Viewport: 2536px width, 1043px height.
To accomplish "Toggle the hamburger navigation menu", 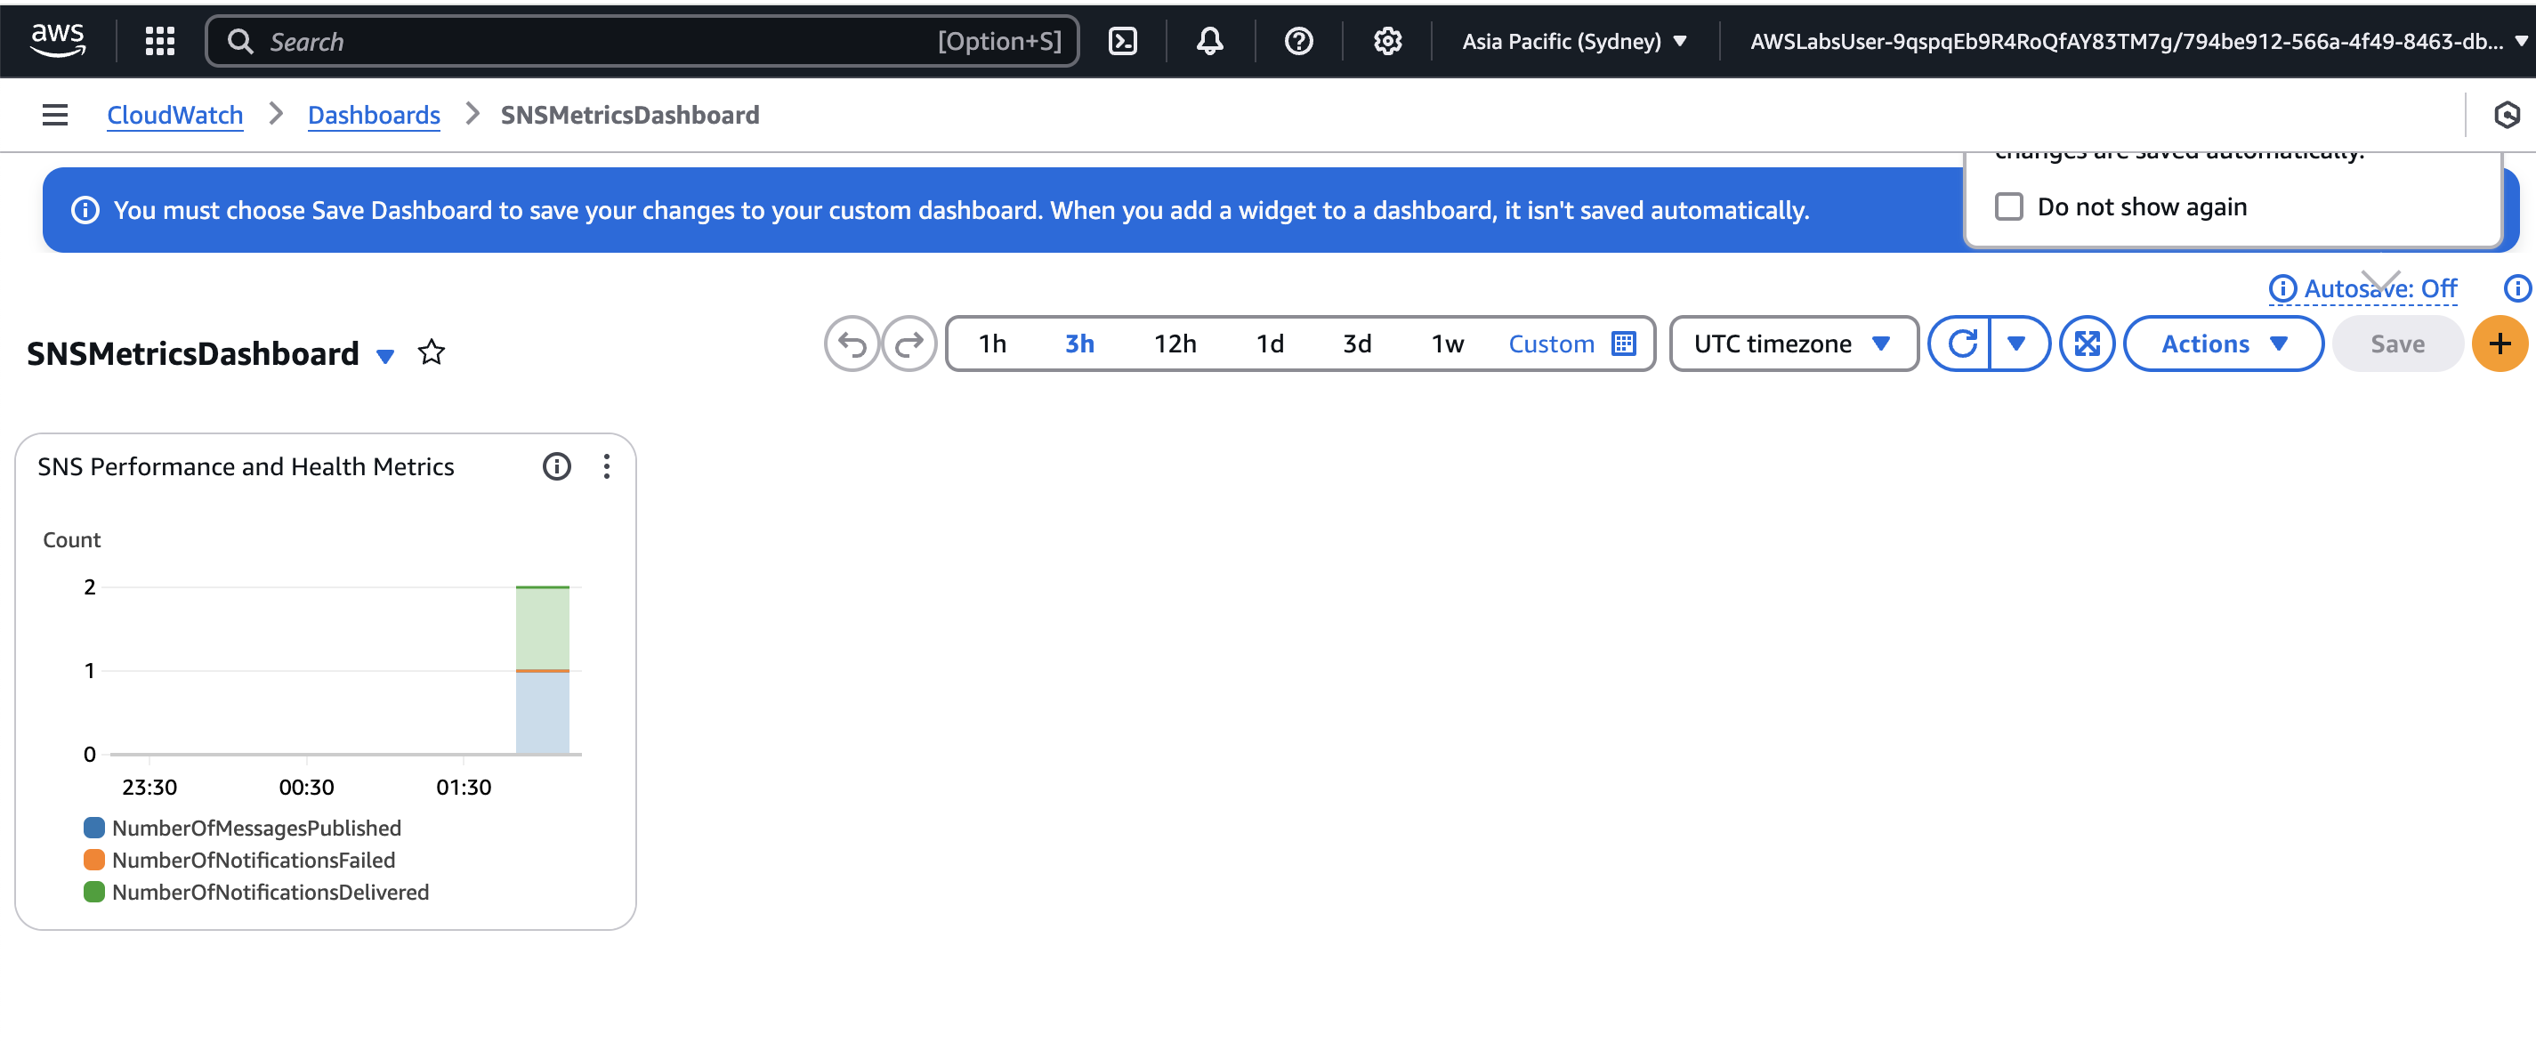I will (55, 115).
